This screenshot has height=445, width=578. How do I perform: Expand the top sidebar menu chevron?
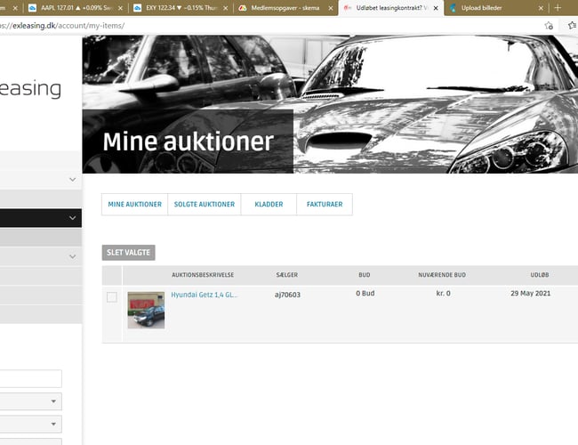point(73,179)
